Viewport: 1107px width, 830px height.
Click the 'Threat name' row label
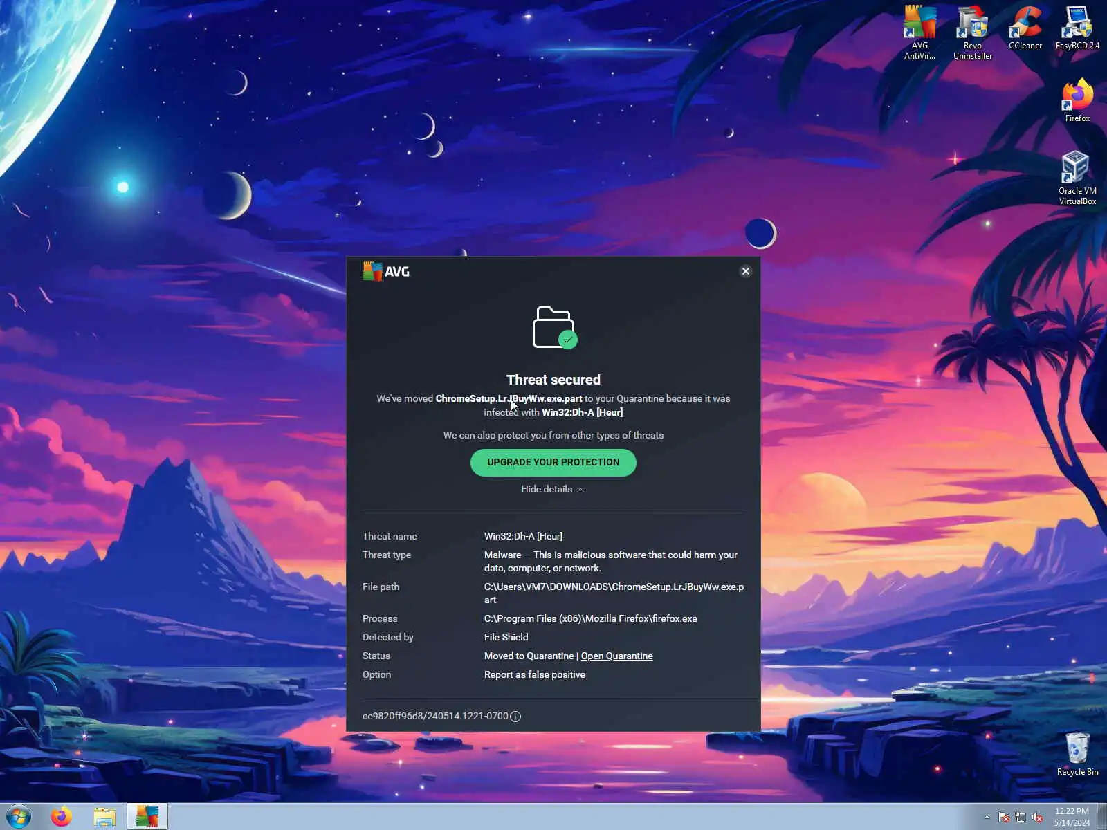[x=390, y=536]
